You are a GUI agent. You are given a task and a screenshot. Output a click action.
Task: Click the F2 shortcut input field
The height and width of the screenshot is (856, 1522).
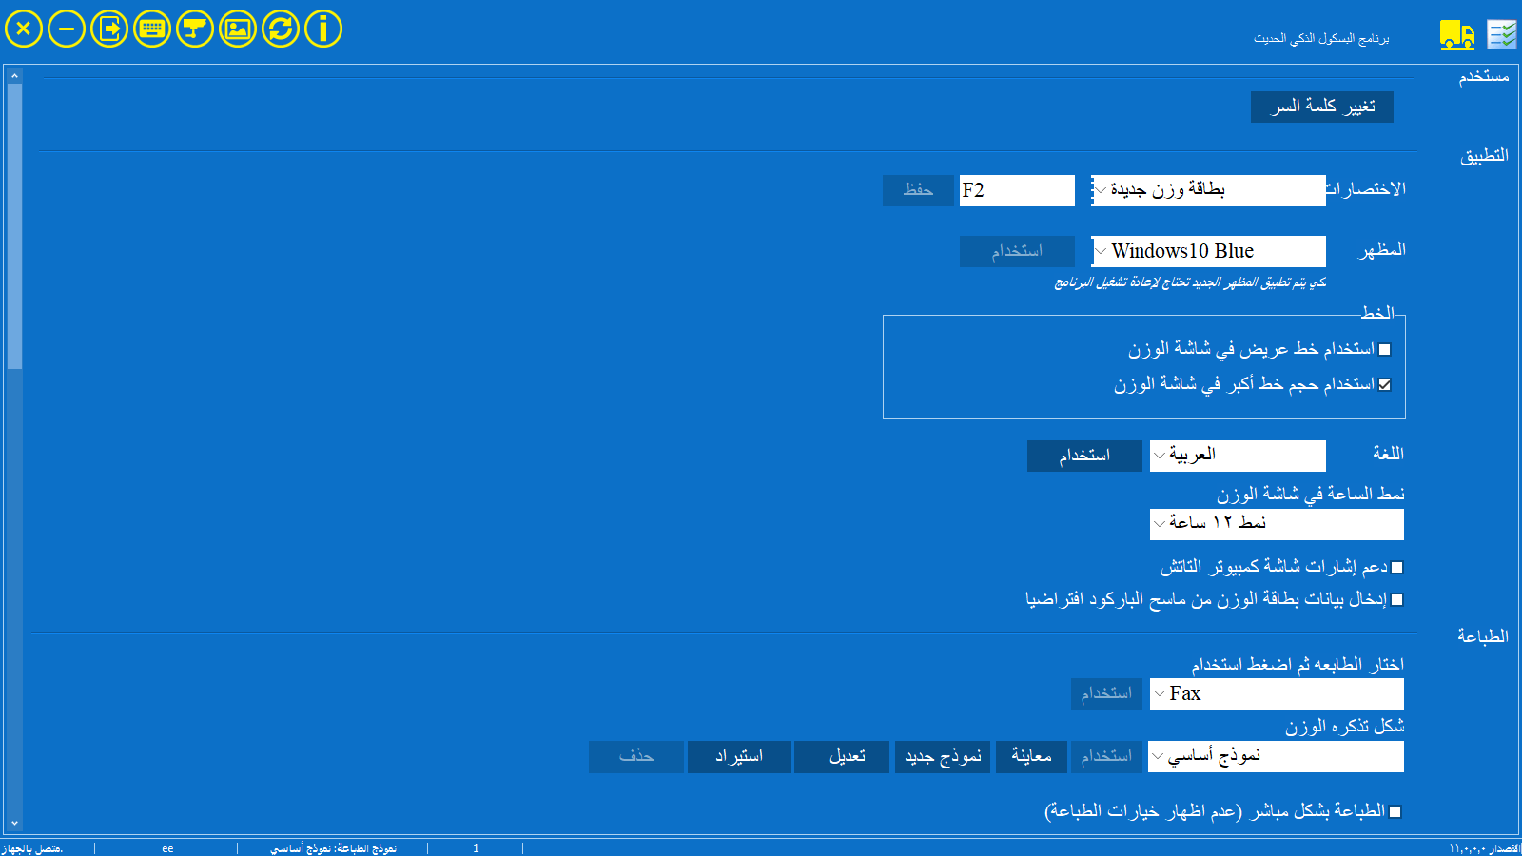point(1016,190)
